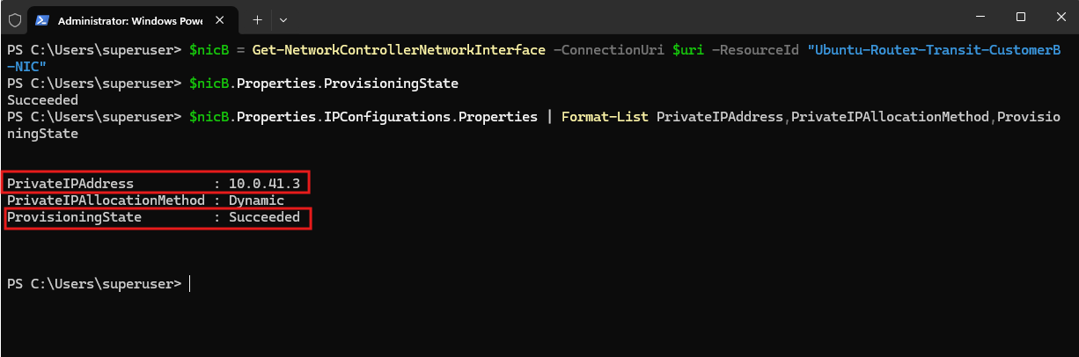Expand the new tab profile dropdown chevron
This screenshot has width=1079, height=357.
(x=283, y=19)
